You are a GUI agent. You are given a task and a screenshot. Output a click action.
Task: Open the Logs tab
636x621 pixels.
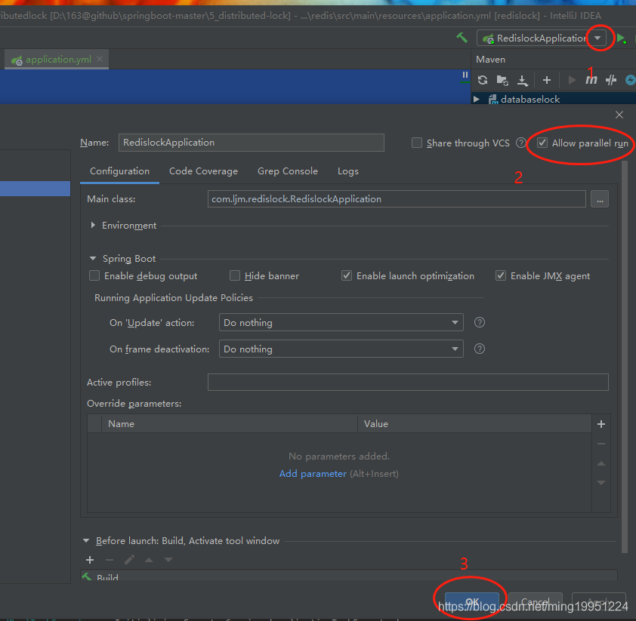[348, 171]
